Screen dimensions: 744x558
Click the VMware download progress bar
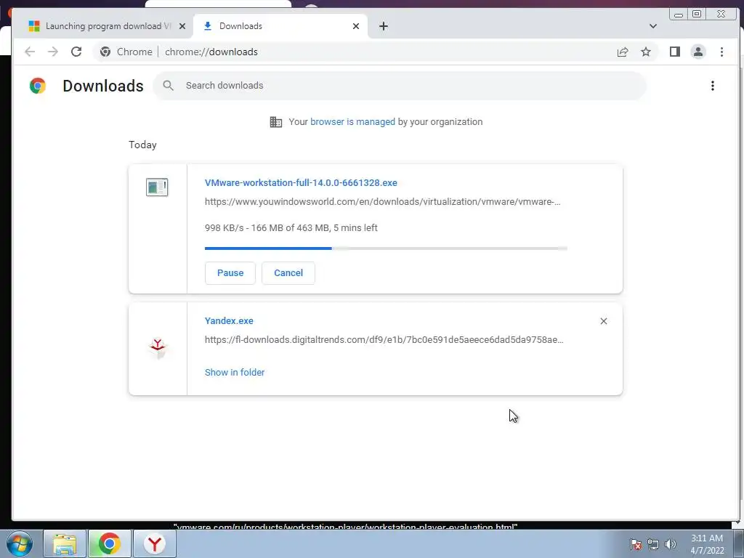pyautogui.click(x=386, y=248)
